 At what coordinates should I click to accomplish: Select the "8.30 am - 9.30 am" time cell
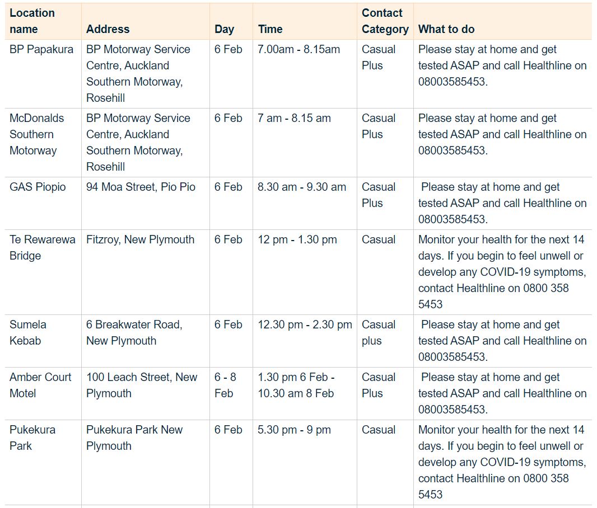tap(302, 187)
